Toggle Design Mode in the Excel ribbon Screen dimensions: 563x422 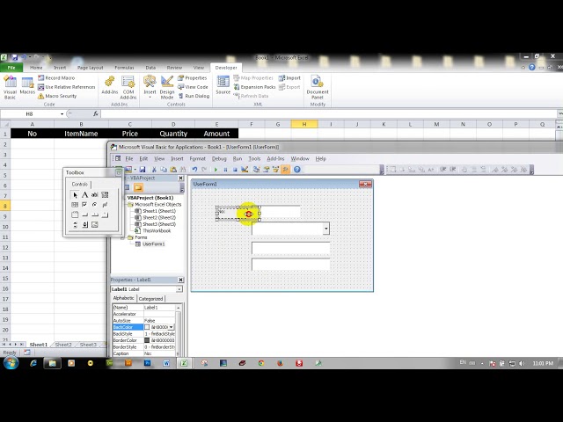pos(167,87)
